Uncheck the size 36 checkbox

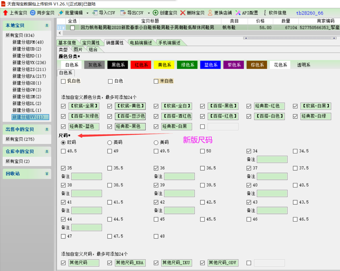pos(156,168)
